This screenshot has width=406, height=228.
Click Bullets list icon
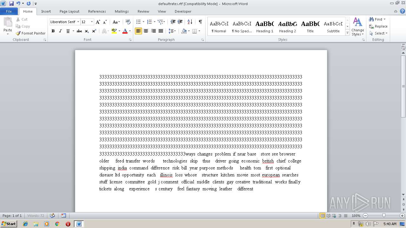pos(138,22)
